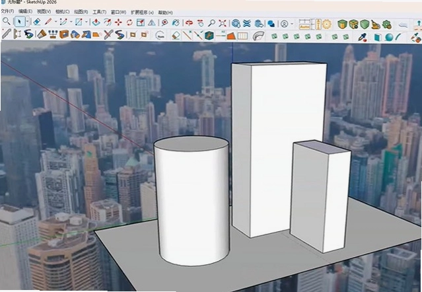Select the Scale tool
The height and width of the screenshot is (292, 422).
click(x=141, y=22)
